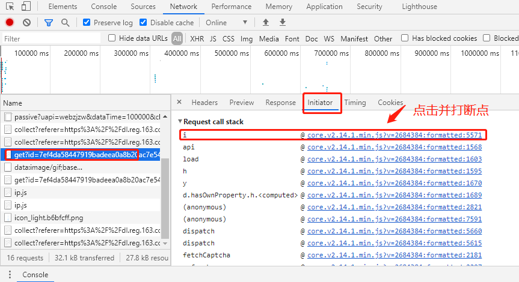519x282 pixels.
Task: Filter requests by CSS
Action: point(229,38)
